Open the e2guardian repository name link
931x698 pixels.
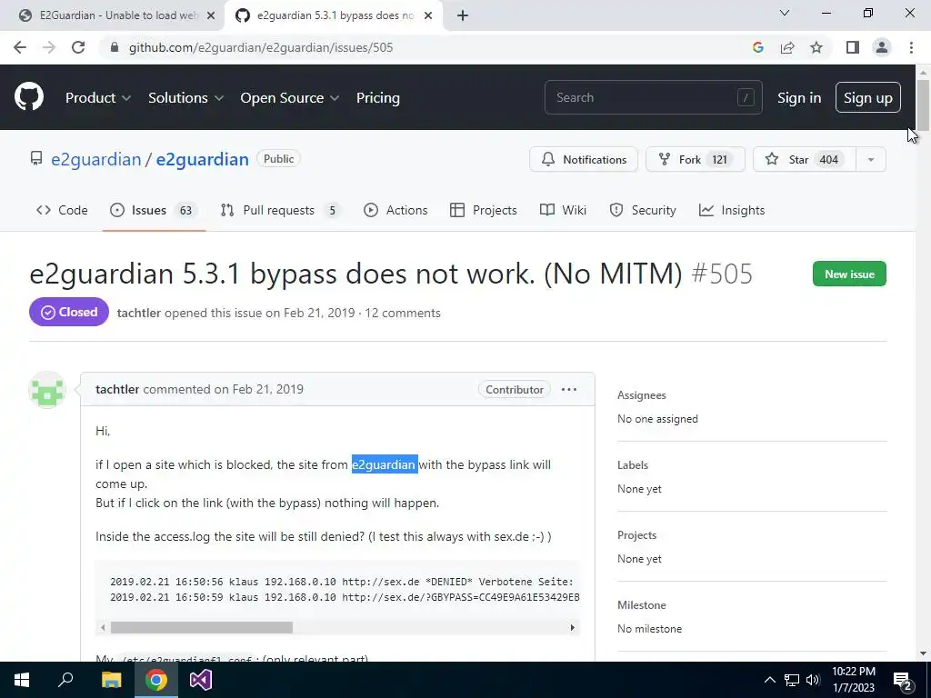[203, 159]
